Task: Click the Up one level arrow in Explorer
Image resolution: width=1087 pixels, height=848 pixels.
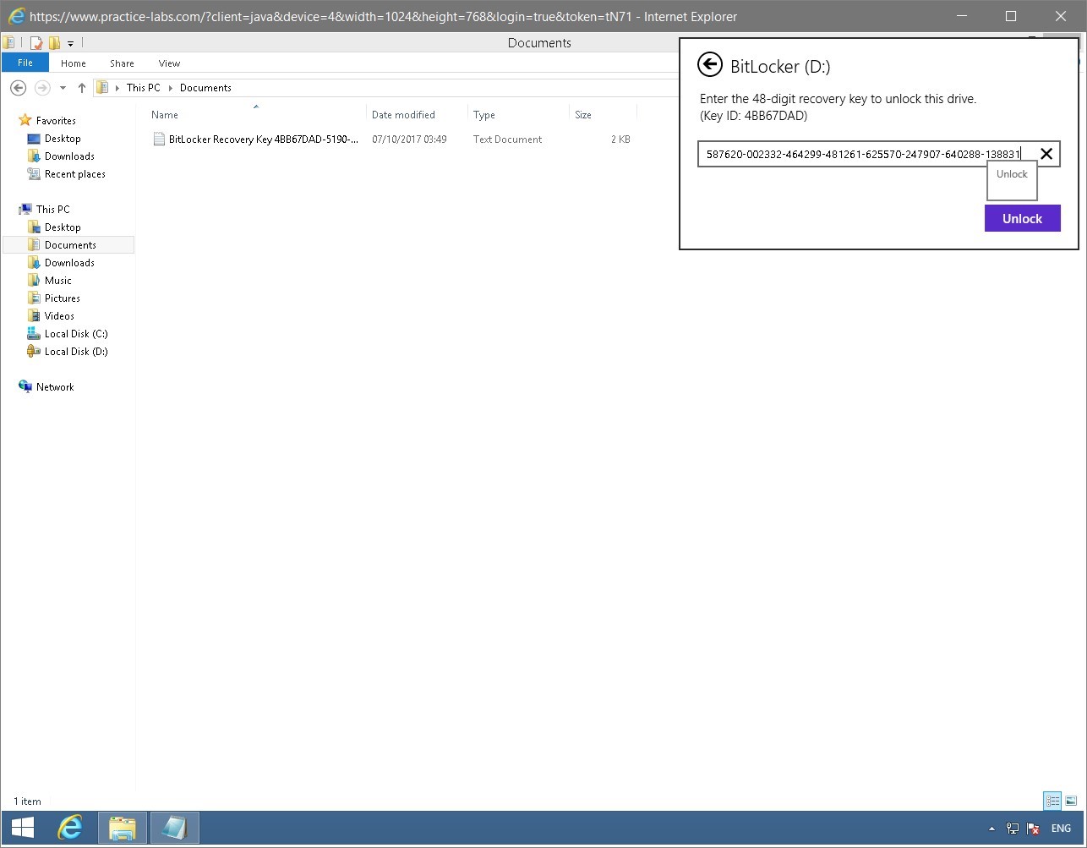Action: point(82,87)
